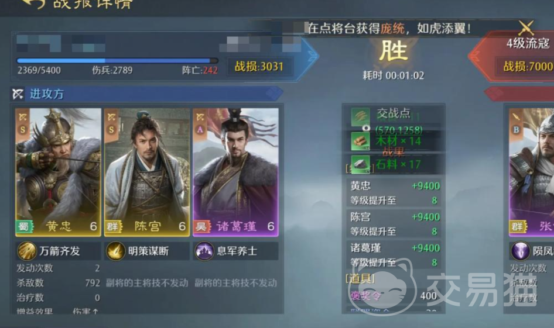Click the 石料 stone reward icon

click(360, 164)
